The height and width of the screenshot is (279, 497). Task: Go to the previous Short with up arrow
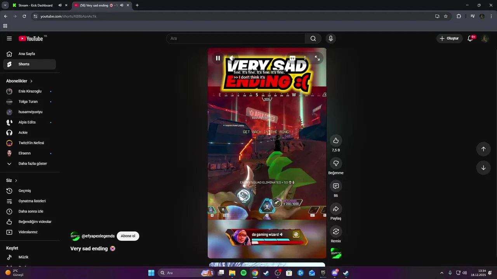coord(483,149)
